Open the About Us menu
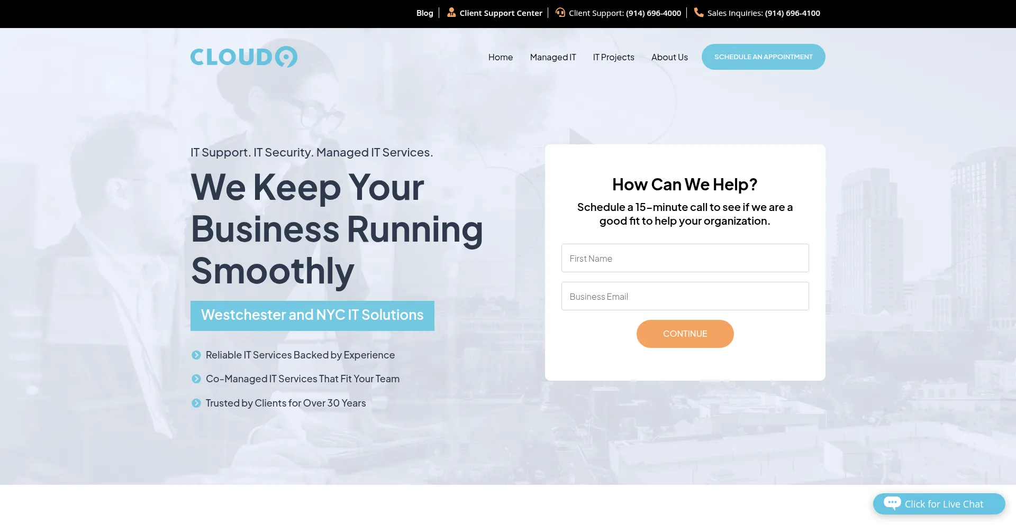Viewport: 1016px width, 525px height. [669, 57]
